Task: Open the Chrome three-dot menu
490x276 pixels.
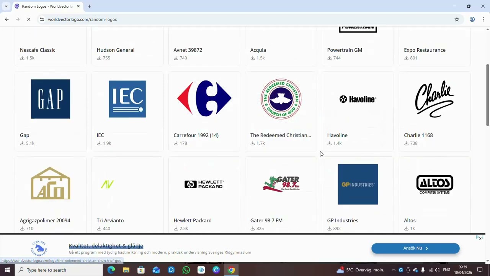Action: click(x=483, y=19)
